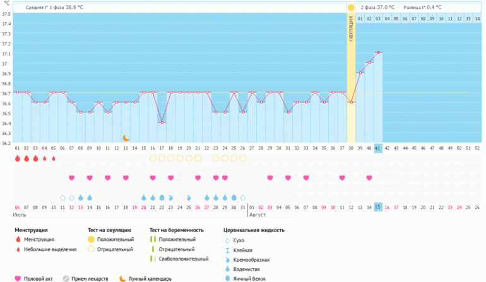Select the small spotting drop on day 05
The height and width of the screenshot is (282, 486).
[x=54, y=158]
